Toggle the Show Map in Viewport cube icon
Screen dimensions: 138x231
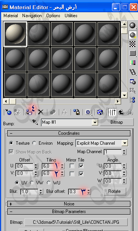[x=100, y=112]
